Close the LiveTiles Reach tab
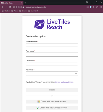The height and width of the screenshot is (112, 103). tap(22, 3)
